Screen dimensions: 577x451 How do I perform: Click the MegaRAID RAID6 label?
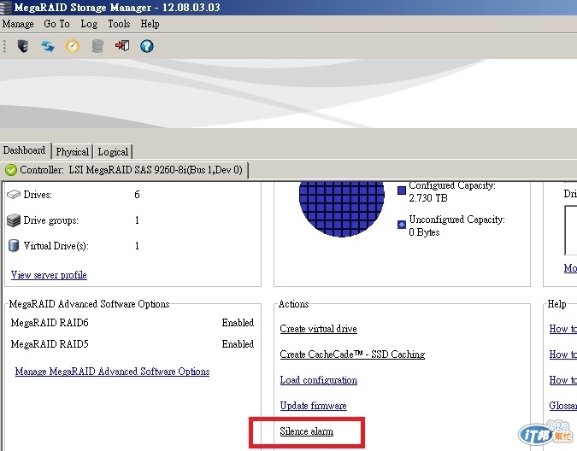coord(50,323)
